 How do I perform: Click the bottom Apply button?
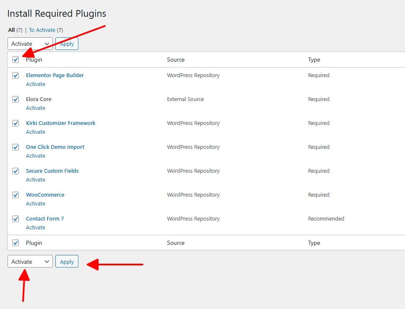(x=67, y=262)
